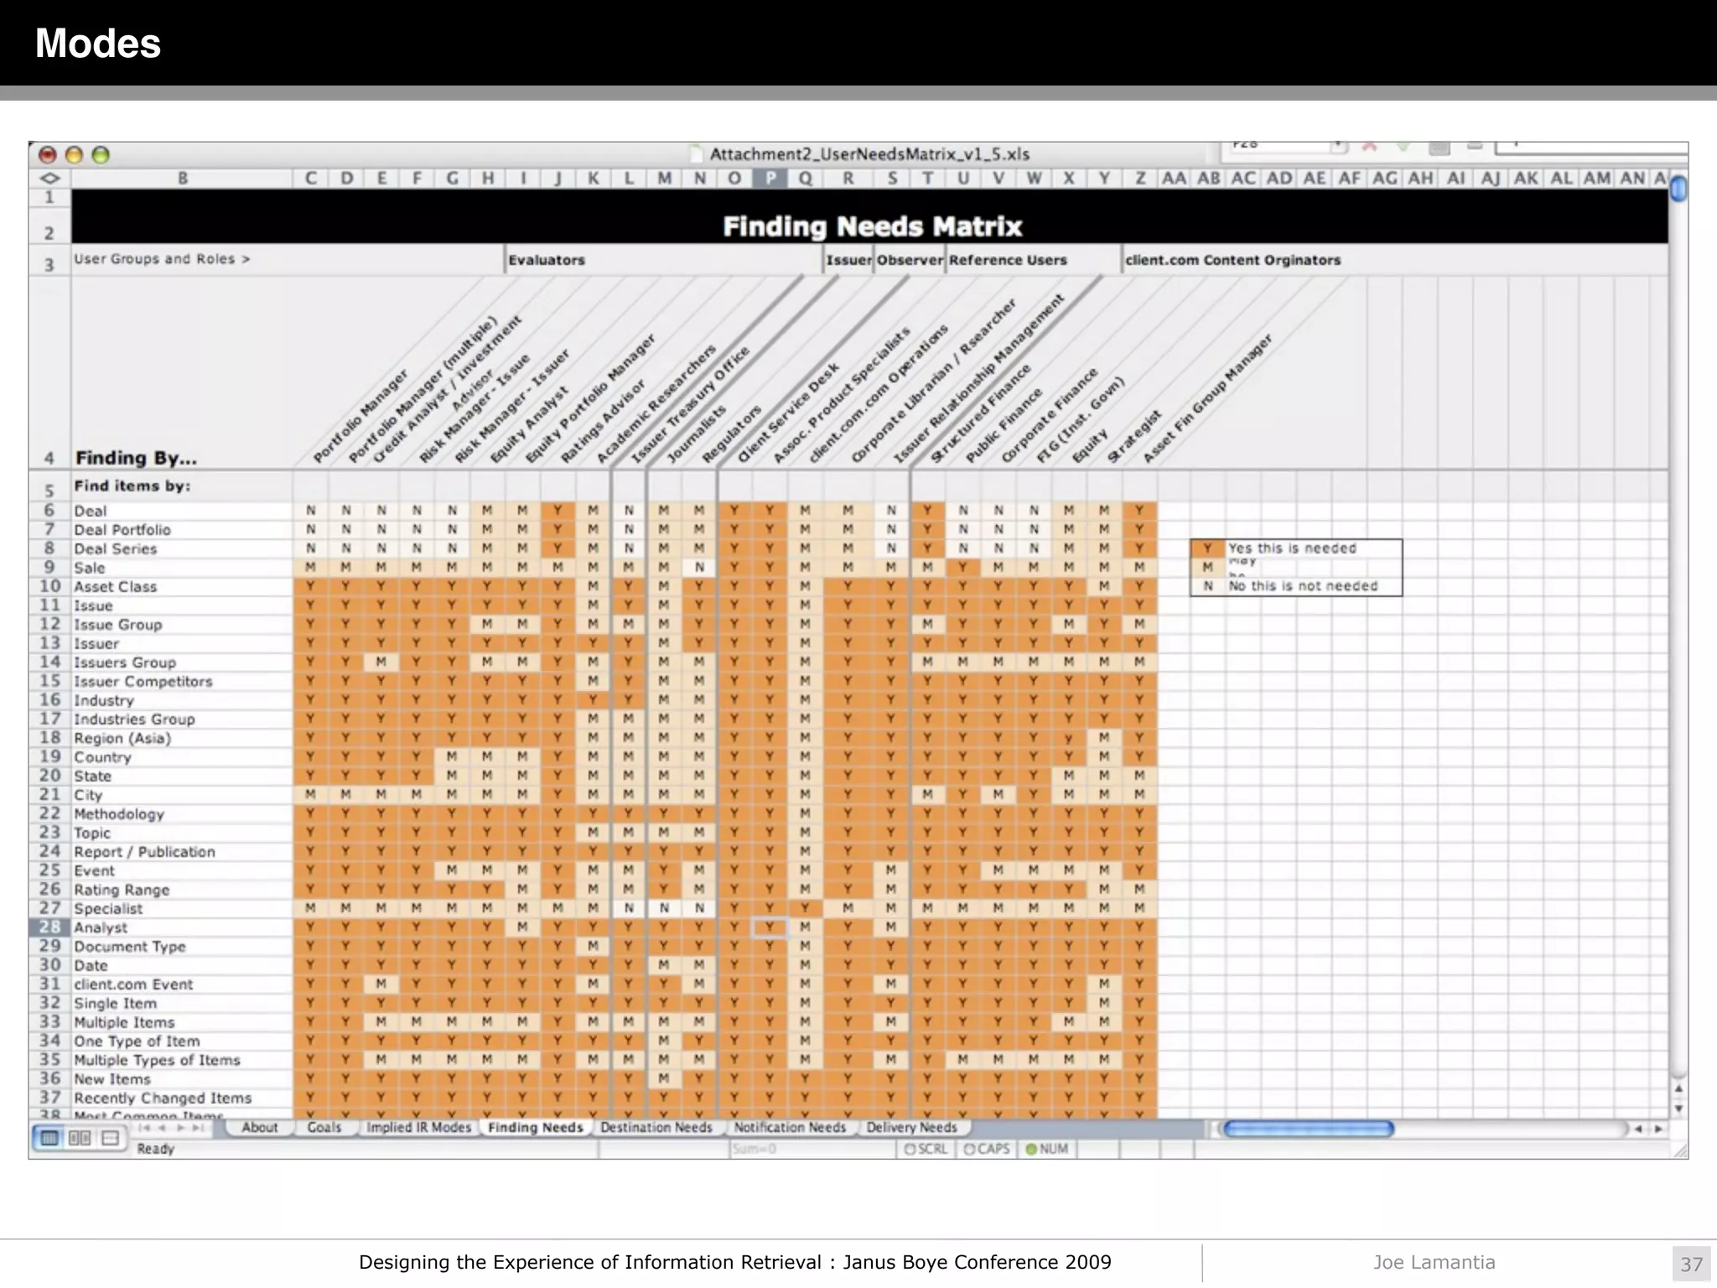Jump to first sheet tab arrow
1717x1288 pixels.
tap(144, 1128)
